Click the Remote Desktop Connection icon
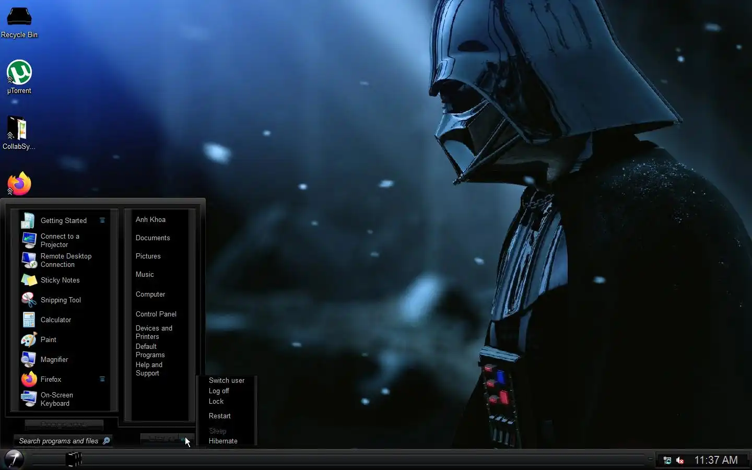 [x=28, y=260]
